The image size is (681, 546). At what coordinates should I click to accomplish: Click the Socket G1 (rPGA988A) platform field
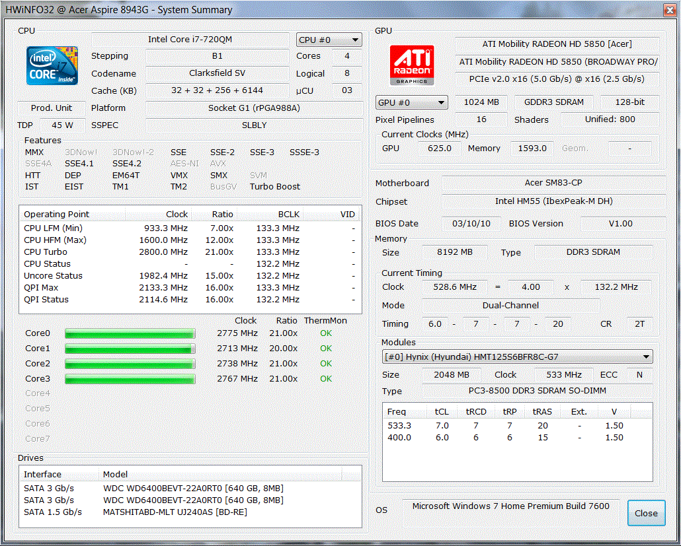[254, 108]
